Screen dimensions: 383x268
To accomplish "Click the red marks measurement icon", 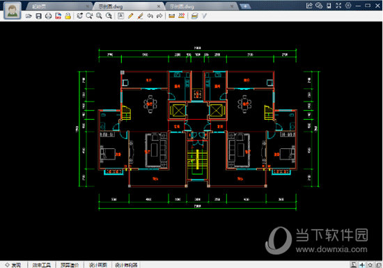I will click(182, 16).
